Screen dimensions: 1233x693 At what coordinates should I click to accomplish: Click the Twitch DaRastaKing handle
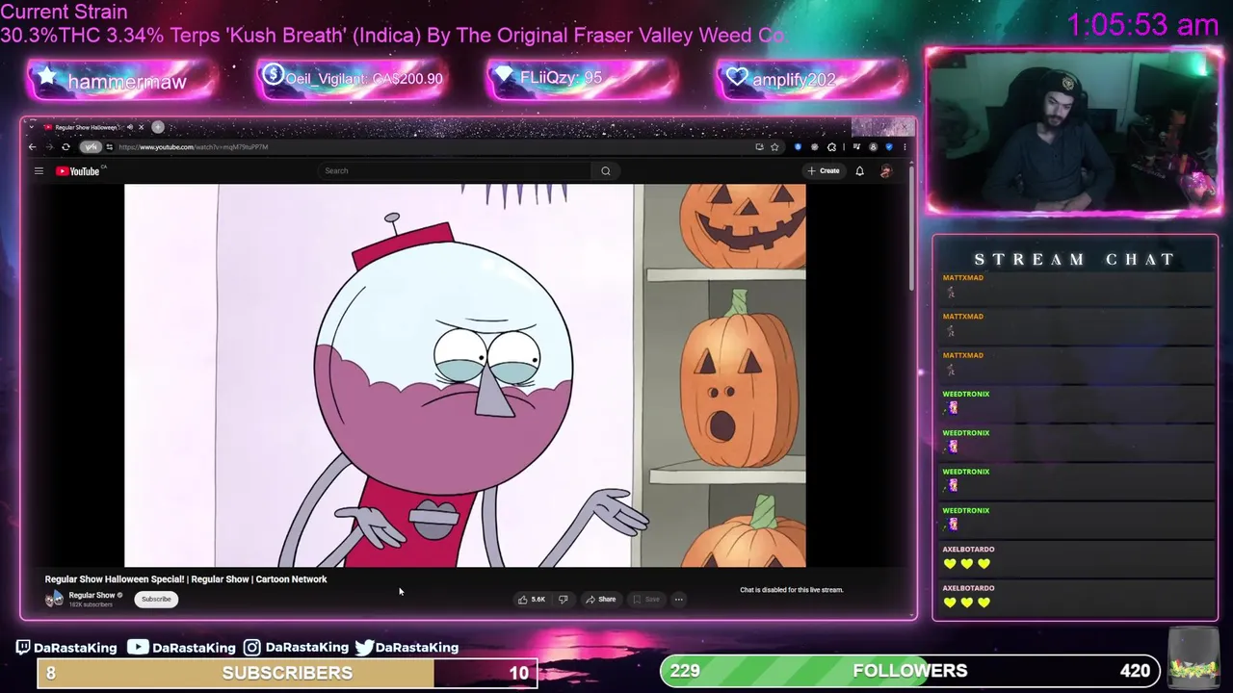pyautogui.click(x=66, y=648)
